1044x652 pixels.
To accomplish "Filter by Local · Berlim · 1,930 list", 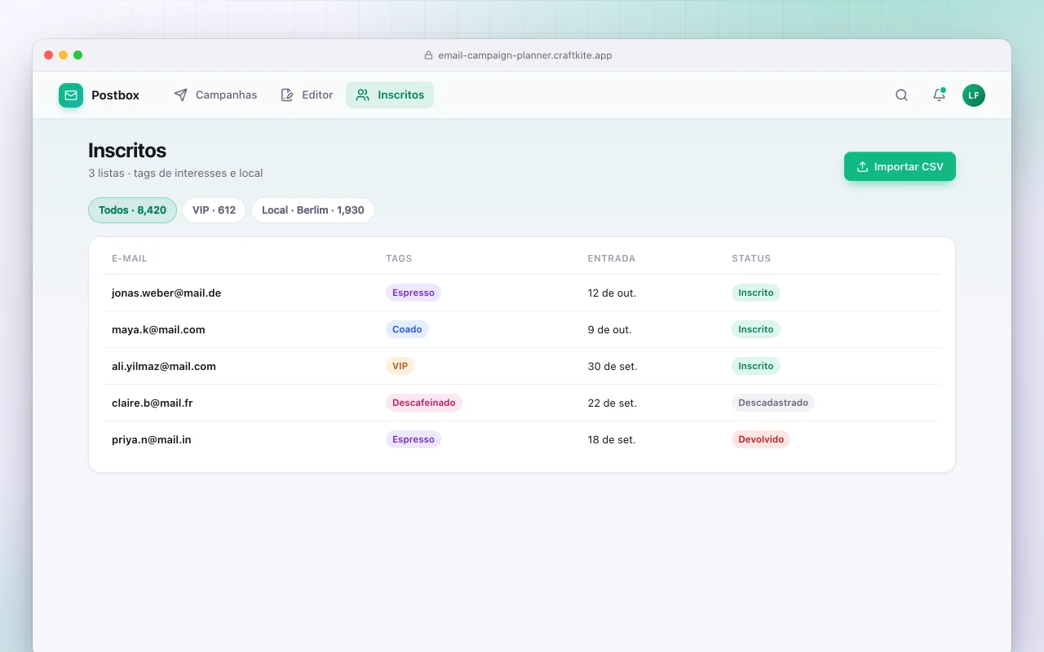I will click(313, 210).
